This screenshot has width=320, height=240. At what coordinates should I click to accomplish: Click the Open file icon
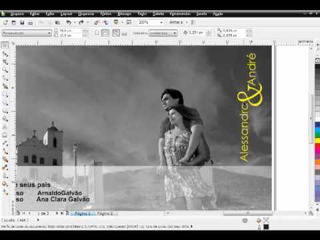tap(14, 23)
